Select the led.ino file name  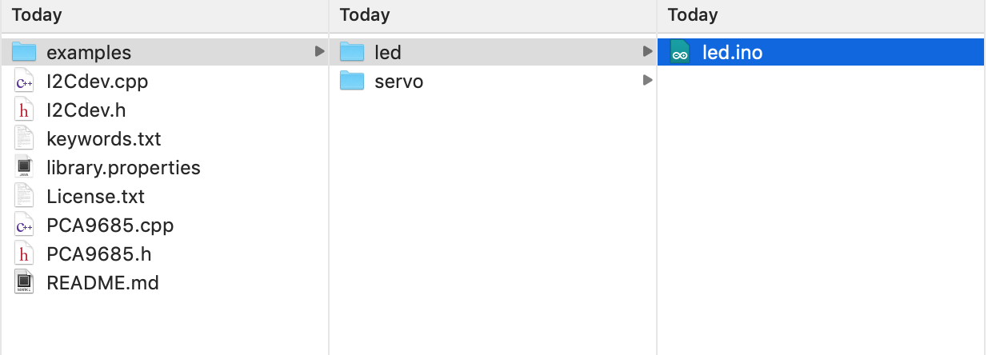(x=732, y=53)
